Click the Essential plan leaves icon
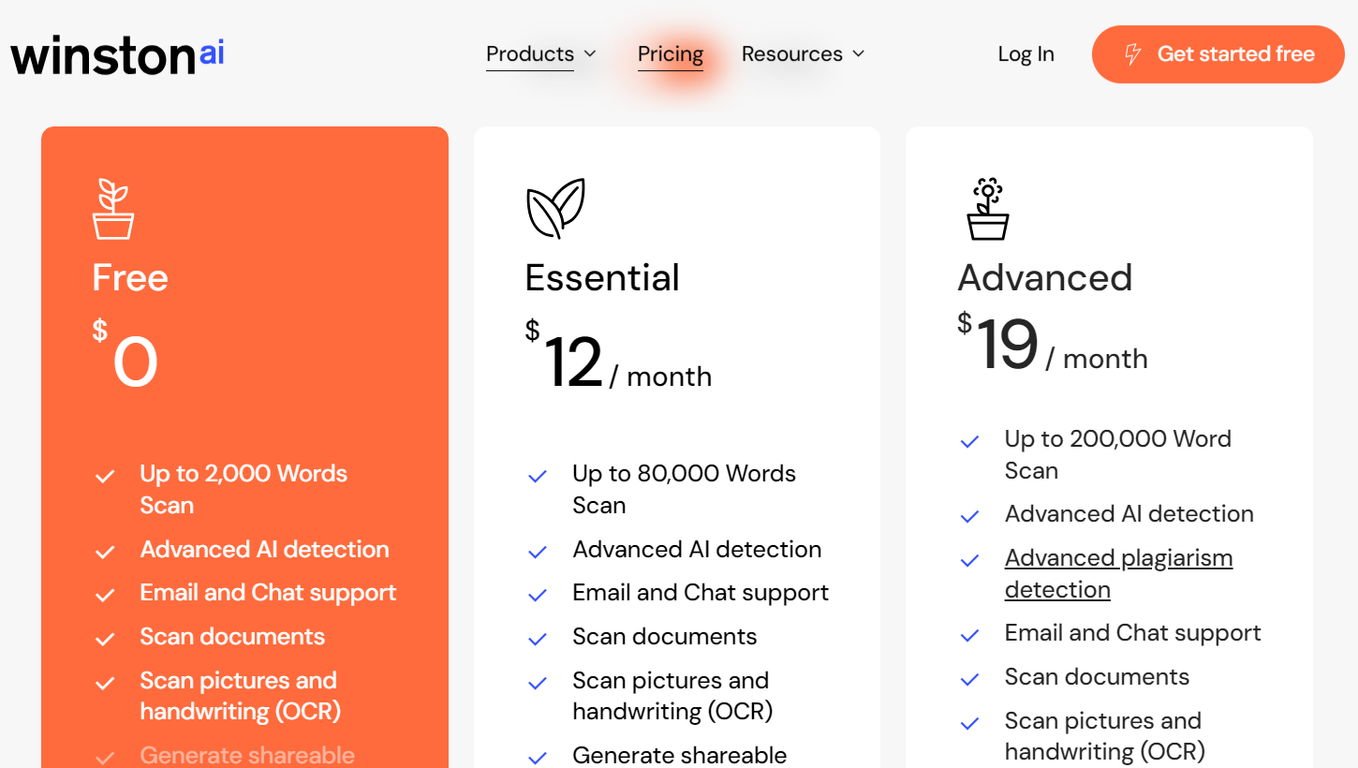Image resolution: width=1358 pixels, height=768 pixels. 555,208
